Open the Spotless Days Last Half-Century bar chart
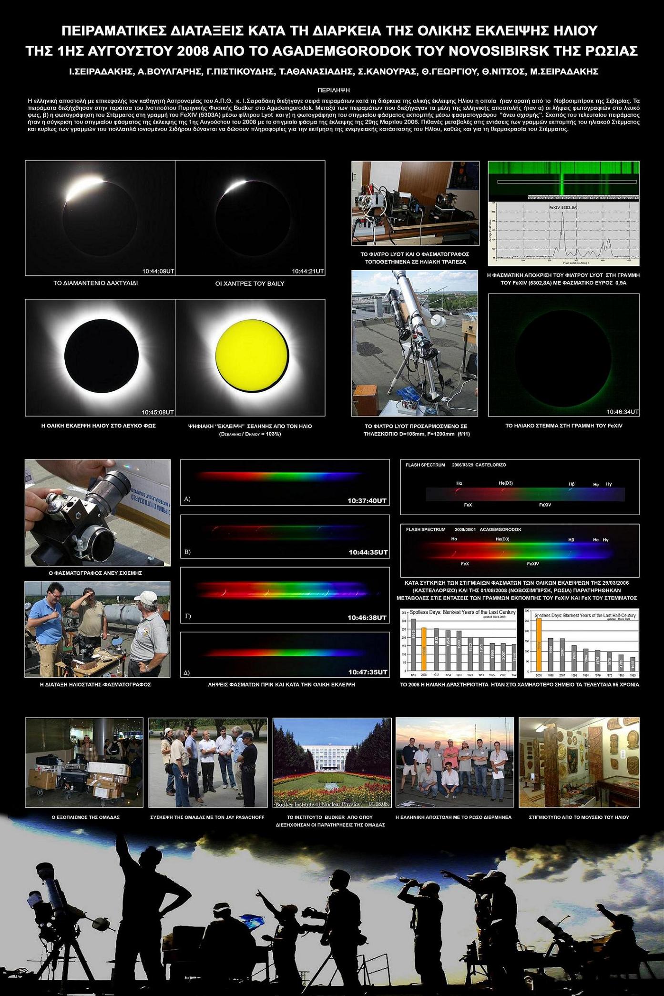Image resolution: width=664 pixels, height=996 pixels. (581, 643)
